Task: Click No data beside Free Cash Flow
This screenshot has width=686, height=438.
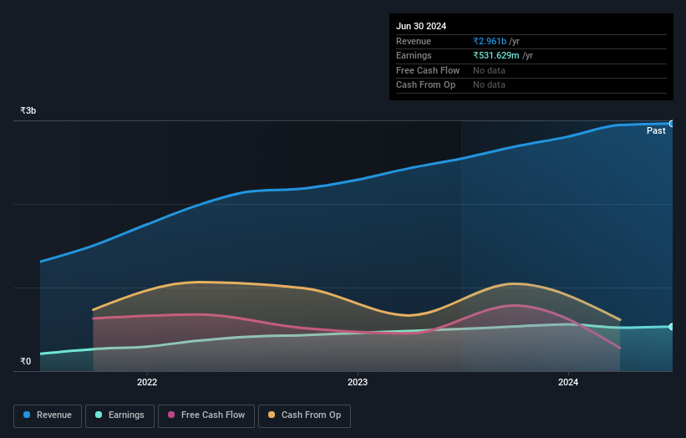Action: click(x=489, y=70)
